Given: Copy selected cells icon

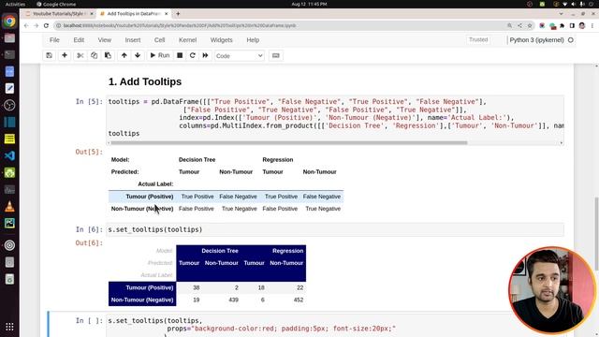Looking at the screenshot, I should [94, 55].
